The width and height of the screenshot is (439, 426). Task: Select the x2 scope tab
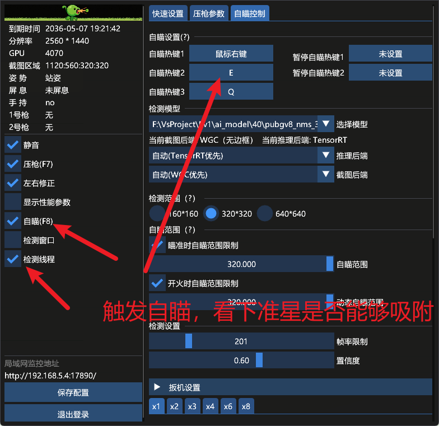coord(175,406)
